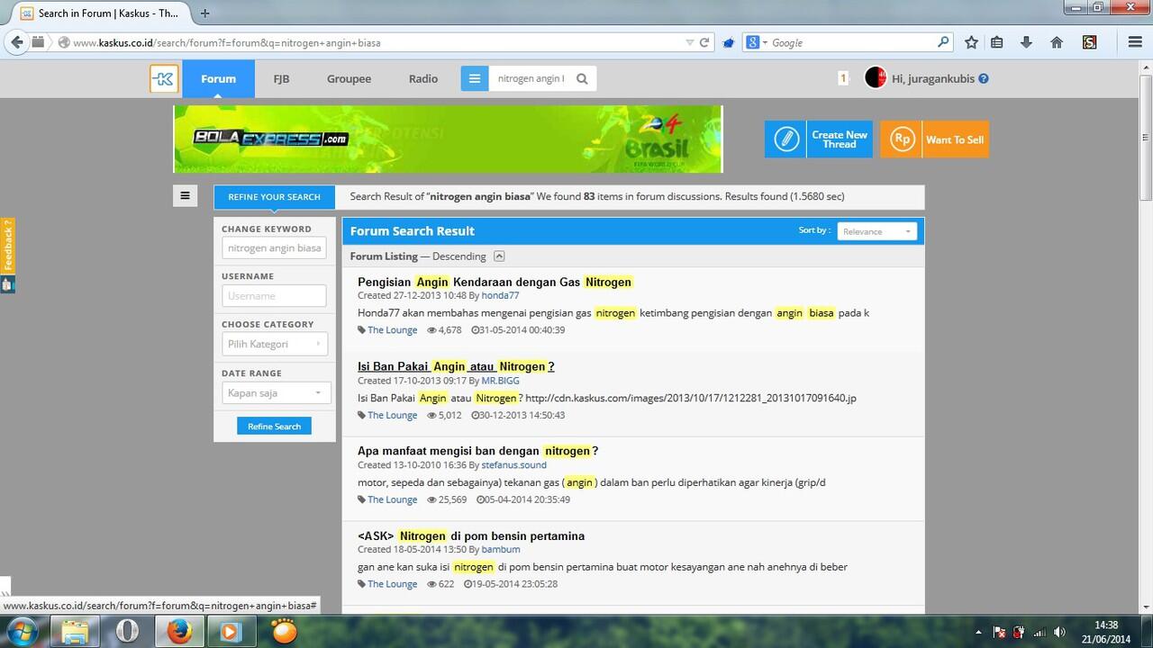1153x648 pixels.
Task: Click REFINE YOUR SEARCH tab
Action: click(274, 197)
